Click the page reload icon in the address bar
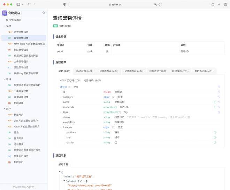 160,5
